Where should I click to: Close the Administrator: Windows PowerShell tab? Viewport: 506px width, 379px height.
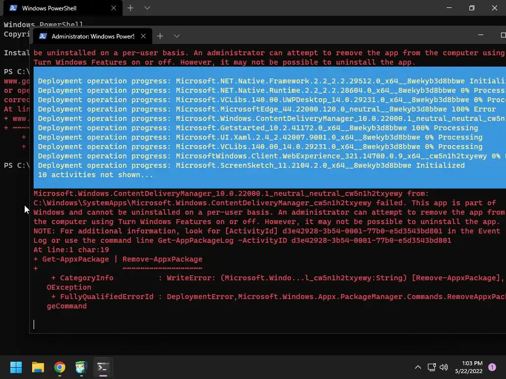coord(143,36)
